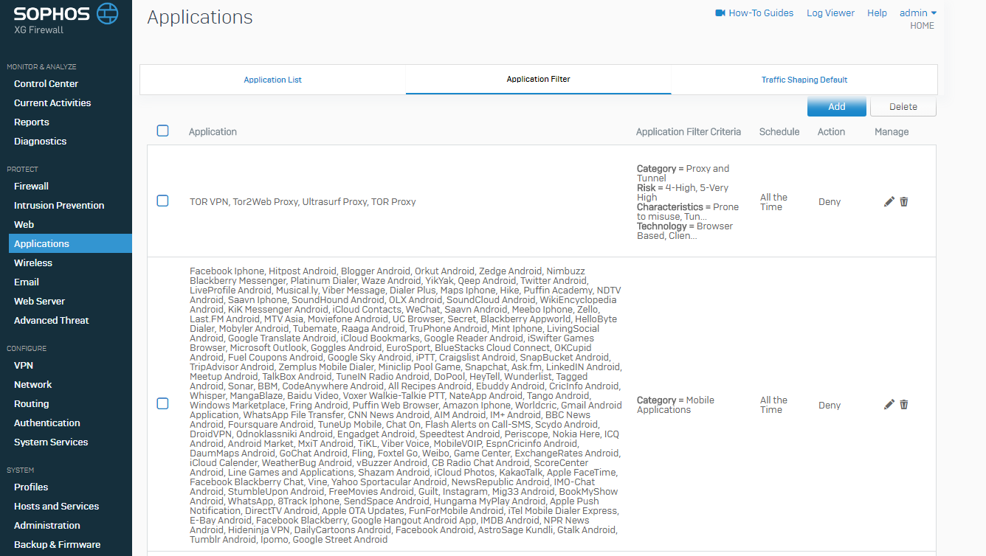Open Backup & Firmware

(x=57, y=545)
